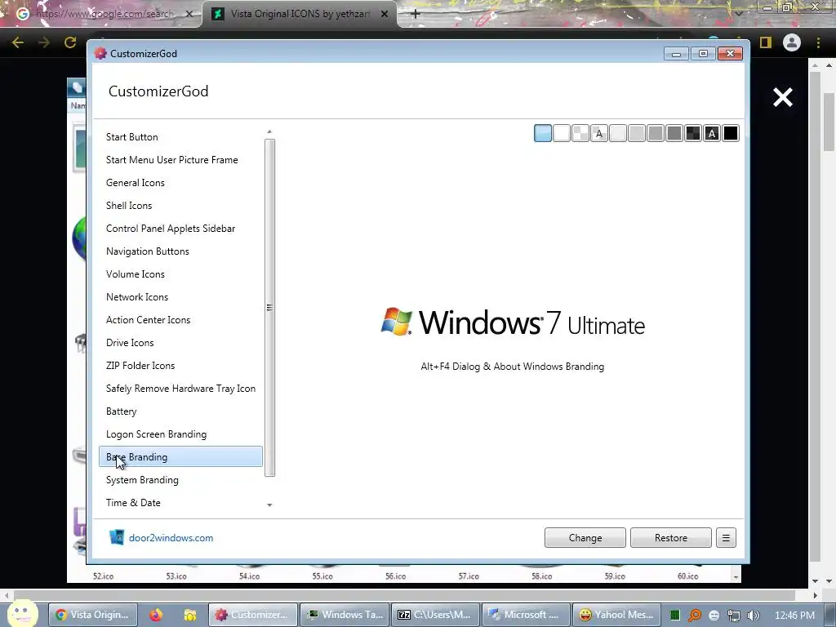
Task: Click the network tray icon
Action: click(x=734, y=616)
